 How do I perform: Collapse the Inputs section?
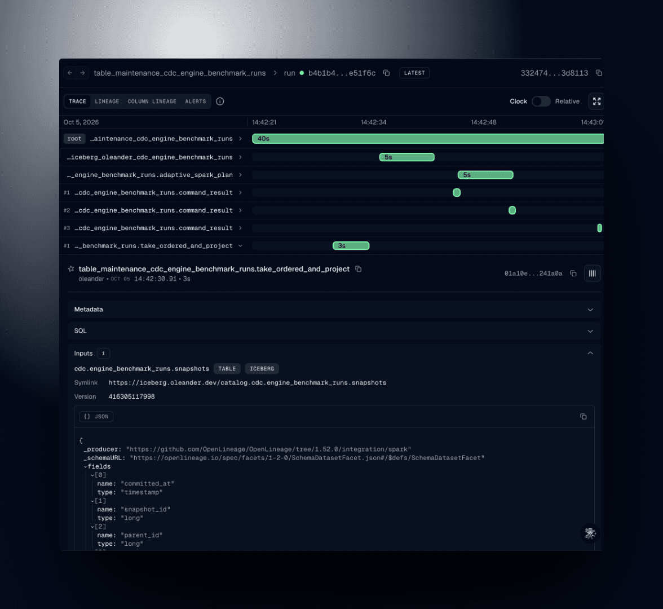590,353
